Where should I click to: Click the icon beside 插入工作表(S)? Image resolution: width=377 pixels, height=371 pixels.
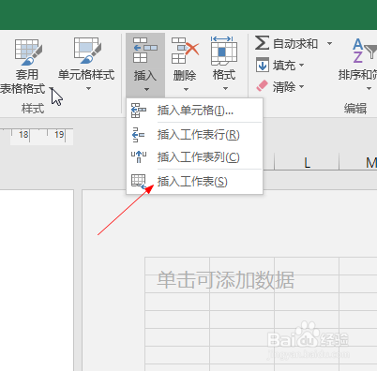pyautogui.click(x=139, y=182)
